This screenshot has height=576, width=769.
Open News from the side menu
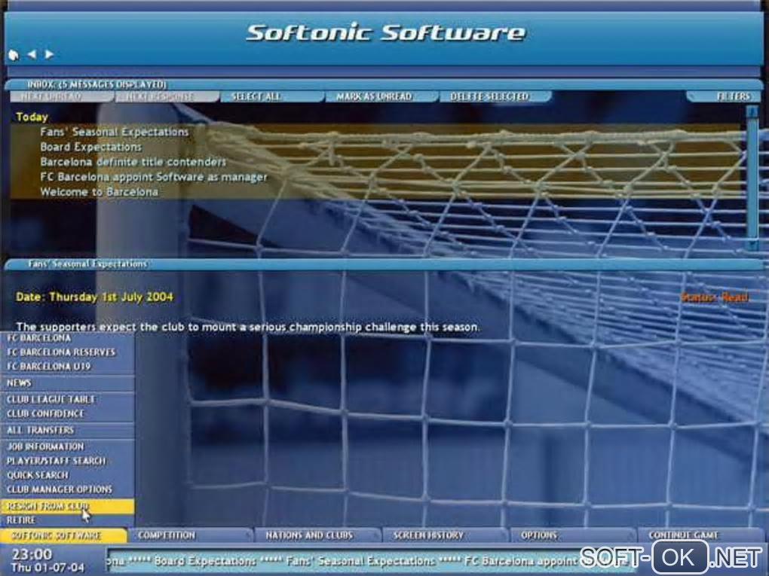[67, 382]
